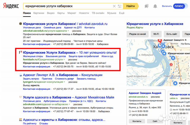This screenshot has height=125, width=190.
Task: Click clock icon in Заводюк card
Action: pos(130,111)
